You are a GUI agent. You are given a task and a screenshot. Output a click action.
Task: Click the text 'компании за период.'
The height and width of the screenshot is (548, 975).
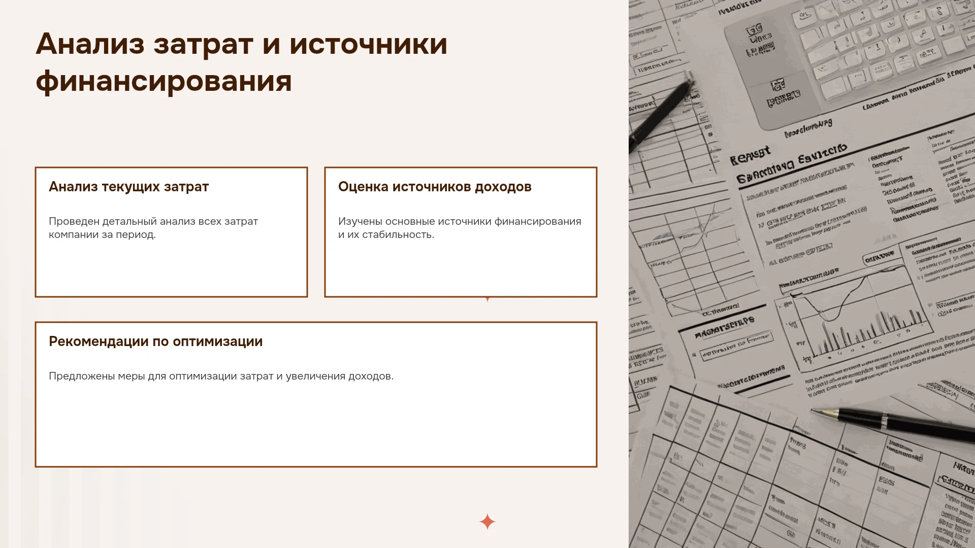pos(102,234)
